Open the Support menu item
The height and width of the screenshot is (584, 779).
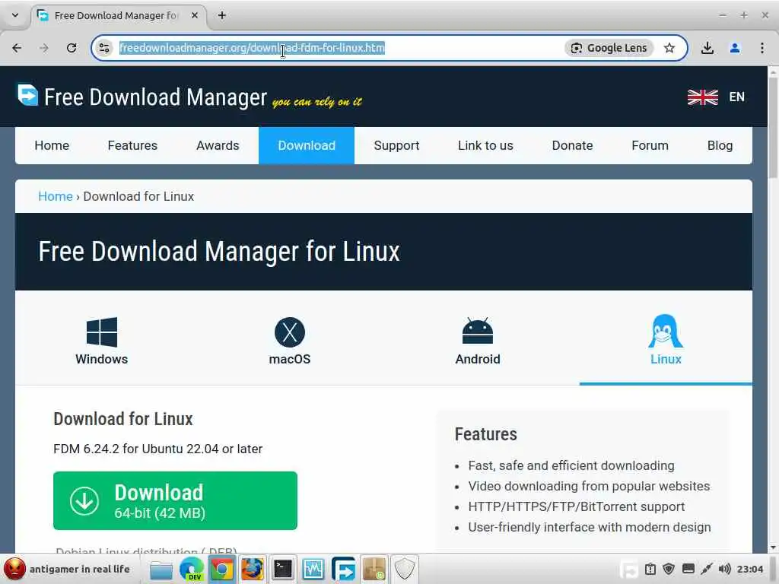tap(396, 145)
